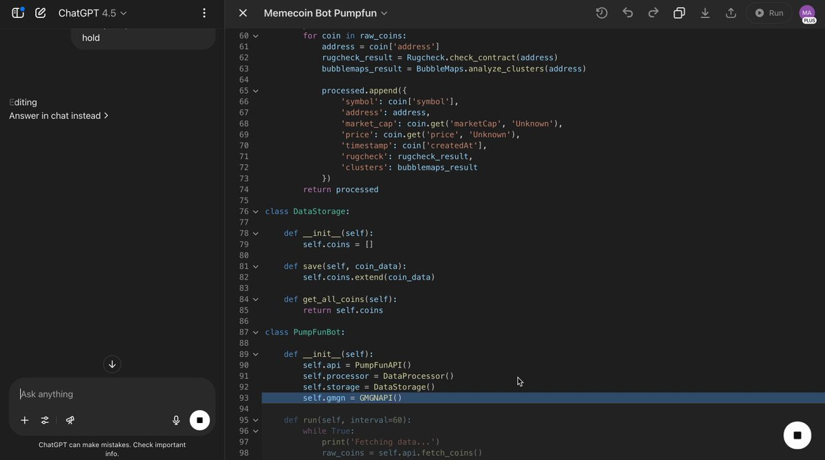Click the 'hold' chat message bubble
This screenshot has width=825, height=460.
(143, 38)
